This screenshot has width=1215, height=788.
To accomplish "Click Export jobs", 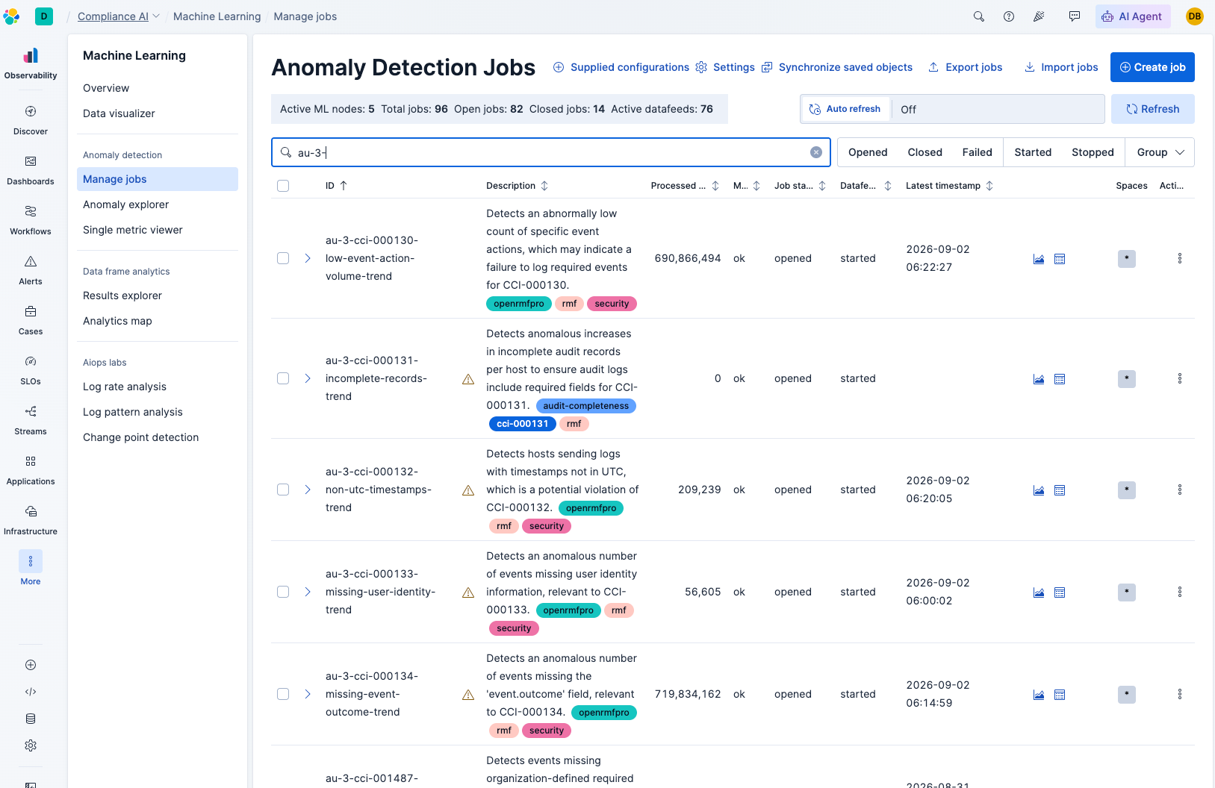I will (965, 67).
